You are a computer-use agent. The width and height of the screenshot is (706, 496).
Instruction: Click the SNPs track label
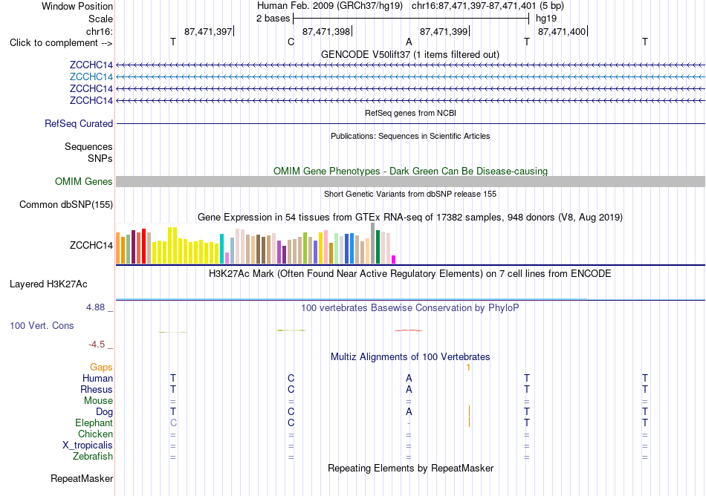coord(100,158)
